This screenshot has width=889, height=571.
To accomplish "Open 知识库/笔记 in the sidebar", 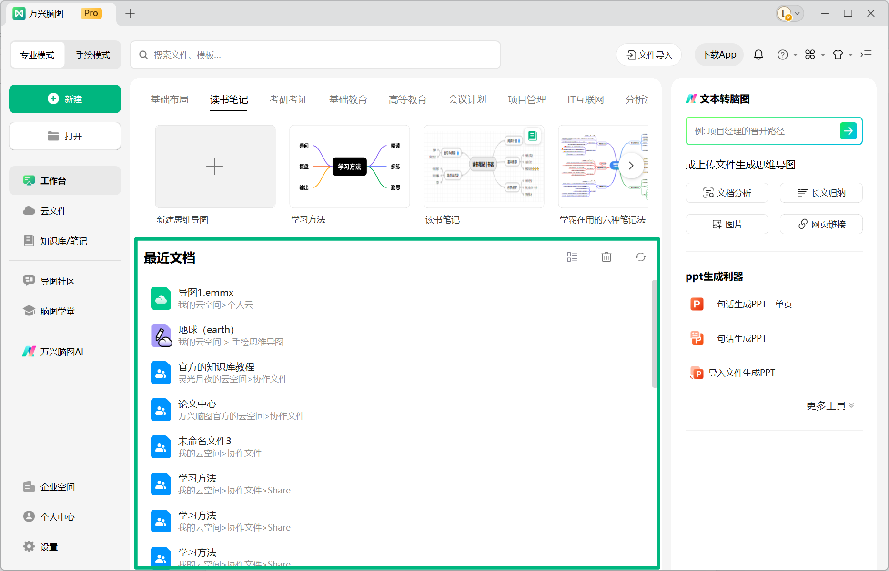I will pyautogui.click(x=65, y=241).
